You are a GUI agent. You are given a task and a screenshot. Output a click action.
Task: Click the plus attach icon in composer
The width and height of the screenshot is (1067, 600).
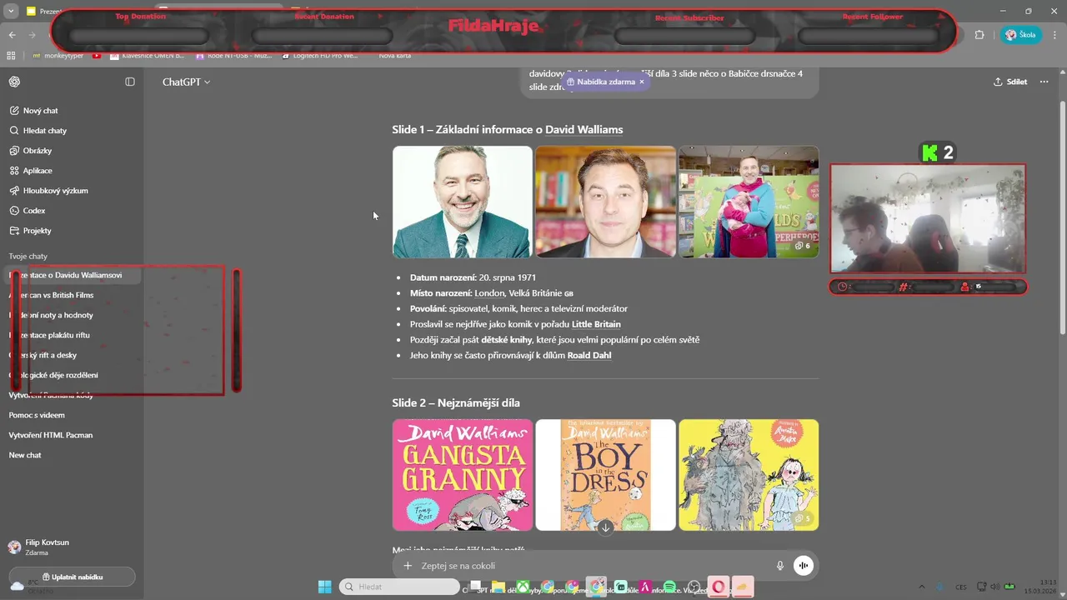[408, 566]
